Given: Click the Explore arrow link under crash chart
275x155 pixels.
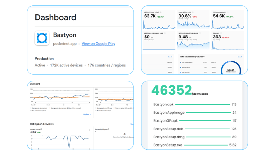Looking at the screenshot, I should point(87,114).
